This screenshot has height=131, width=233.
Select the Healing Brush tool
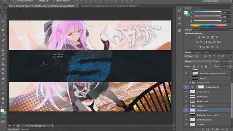click(3, 40)
